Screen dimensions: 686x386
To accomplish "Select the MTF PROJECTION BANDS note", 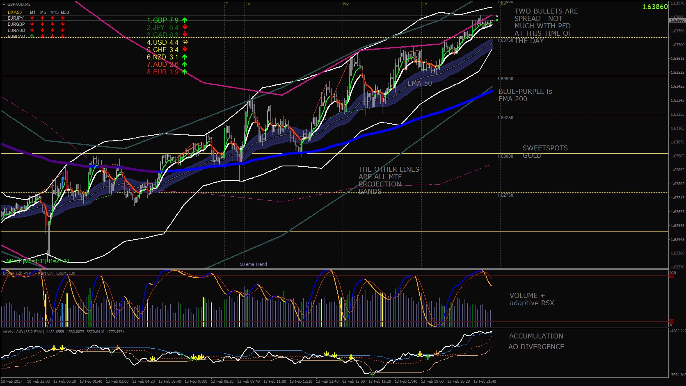I will (x=389, y=180).
